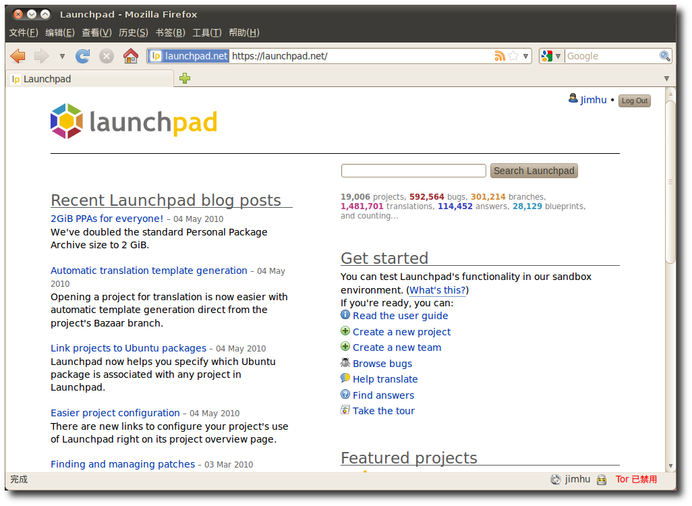The height and width of the screenshot is (506, 692).
Task: Open the search engine selector dropdown
Action: coord(551,56)
